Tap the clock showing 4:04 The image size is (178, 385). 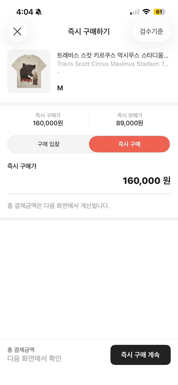click(x=24, y=12)
